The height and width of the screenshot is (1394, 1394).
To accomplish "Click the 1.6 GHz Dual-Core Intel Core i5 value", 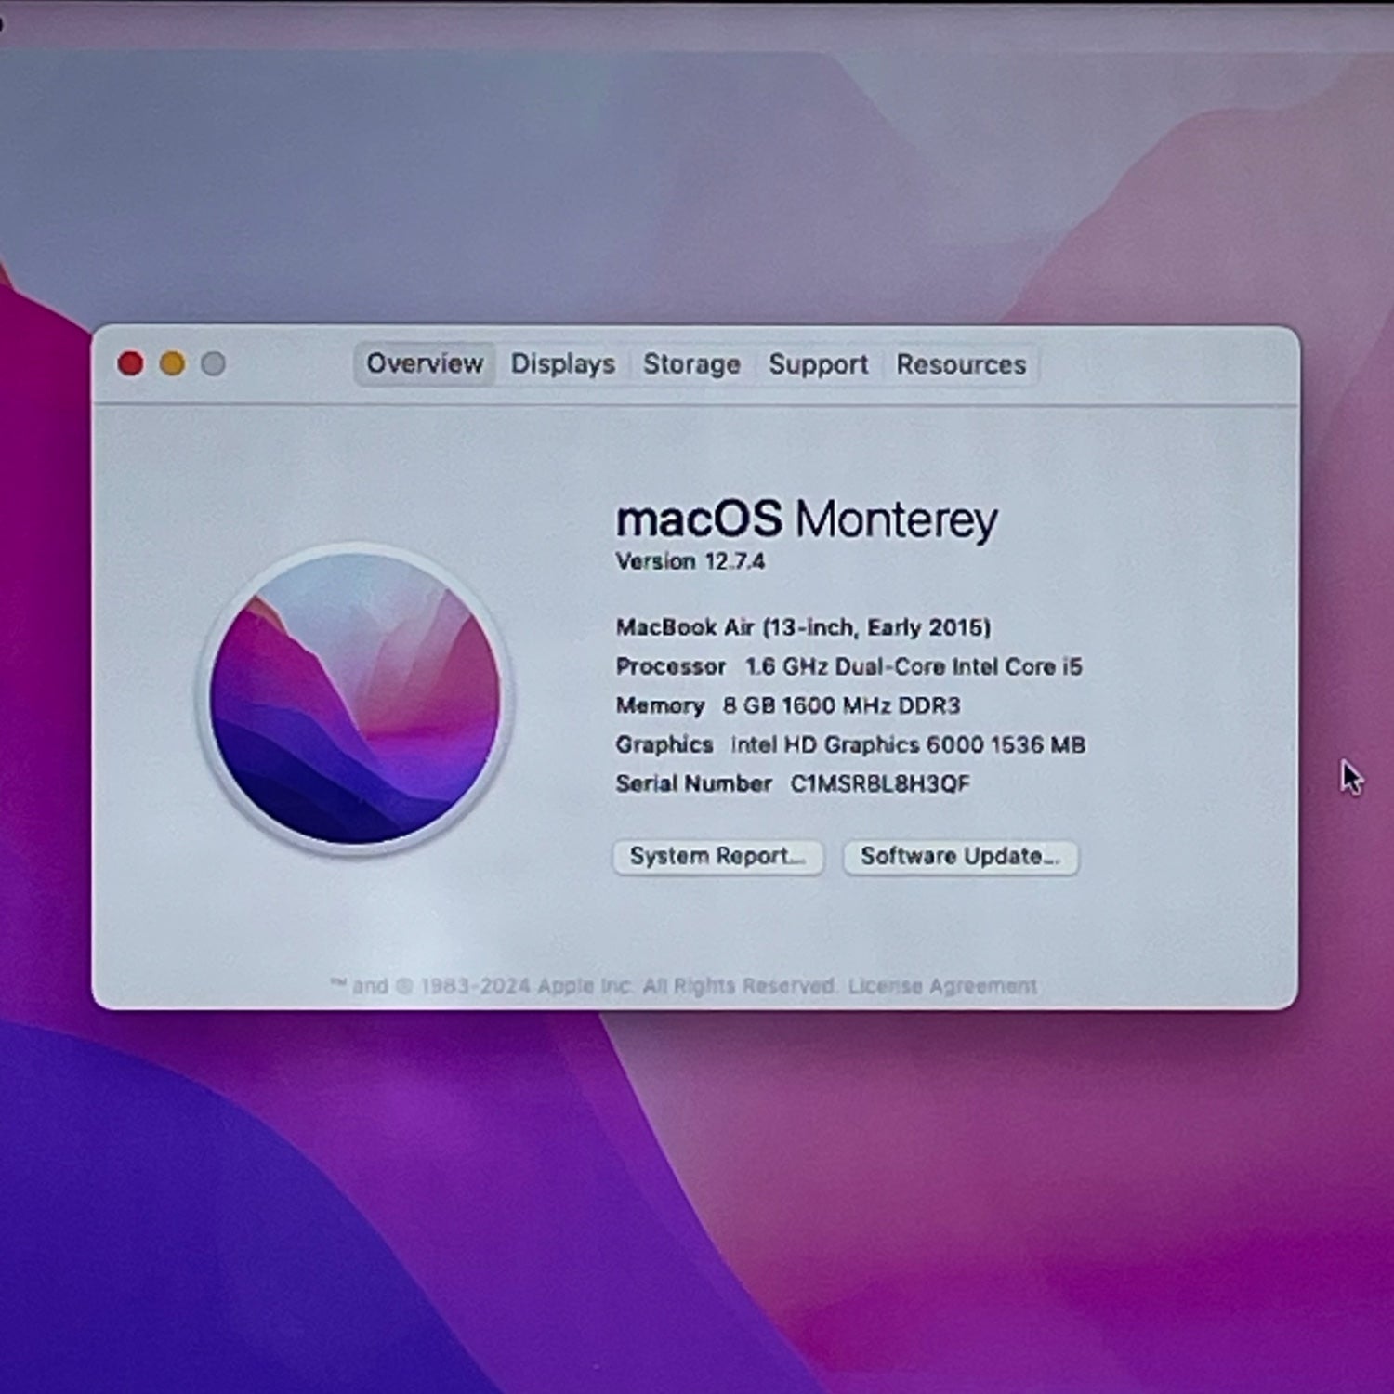I will tap(914, 667).
